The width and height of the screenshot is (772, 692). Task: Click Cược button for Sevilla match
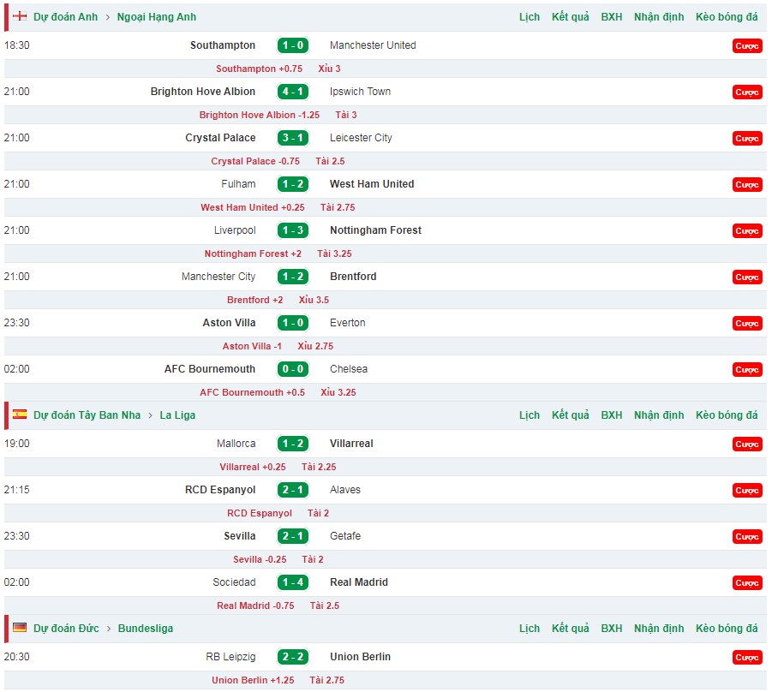747,536
